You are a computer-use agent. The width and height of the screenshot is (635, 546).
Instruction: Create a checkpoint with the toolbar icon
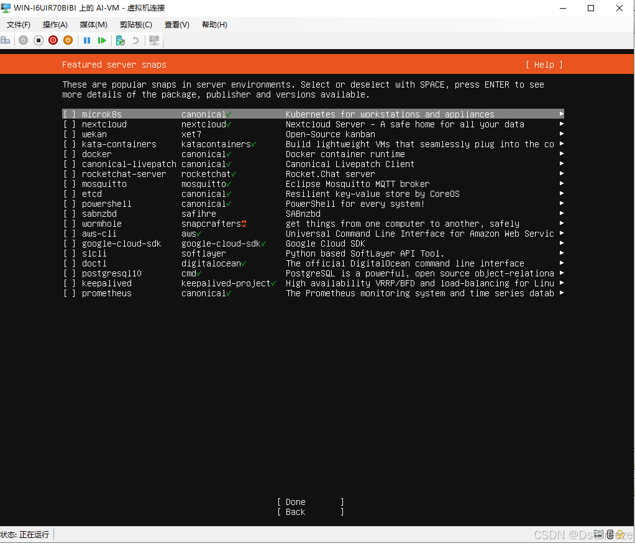[x=121, y=40]
